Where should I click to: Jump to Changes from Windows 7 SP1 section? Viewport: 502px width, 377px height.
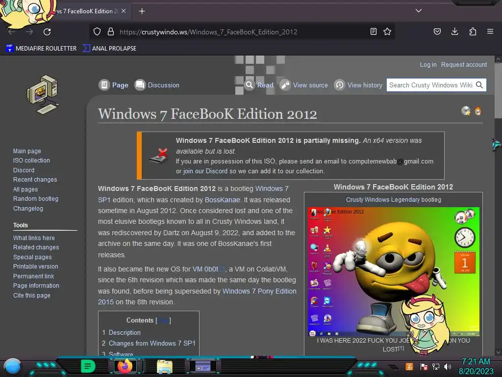(152, 343)
